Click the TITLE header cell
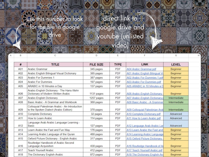Viewport: 209px width, 157px height. tap(55, 65)
